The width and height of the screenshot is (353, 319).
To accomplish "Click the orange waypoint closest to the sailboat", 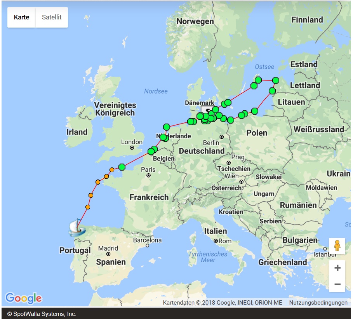I will [x=88, y=207].
